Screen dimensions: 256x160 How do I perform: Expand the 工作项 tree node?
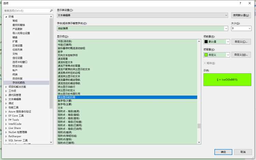click(x=6, y=91)
